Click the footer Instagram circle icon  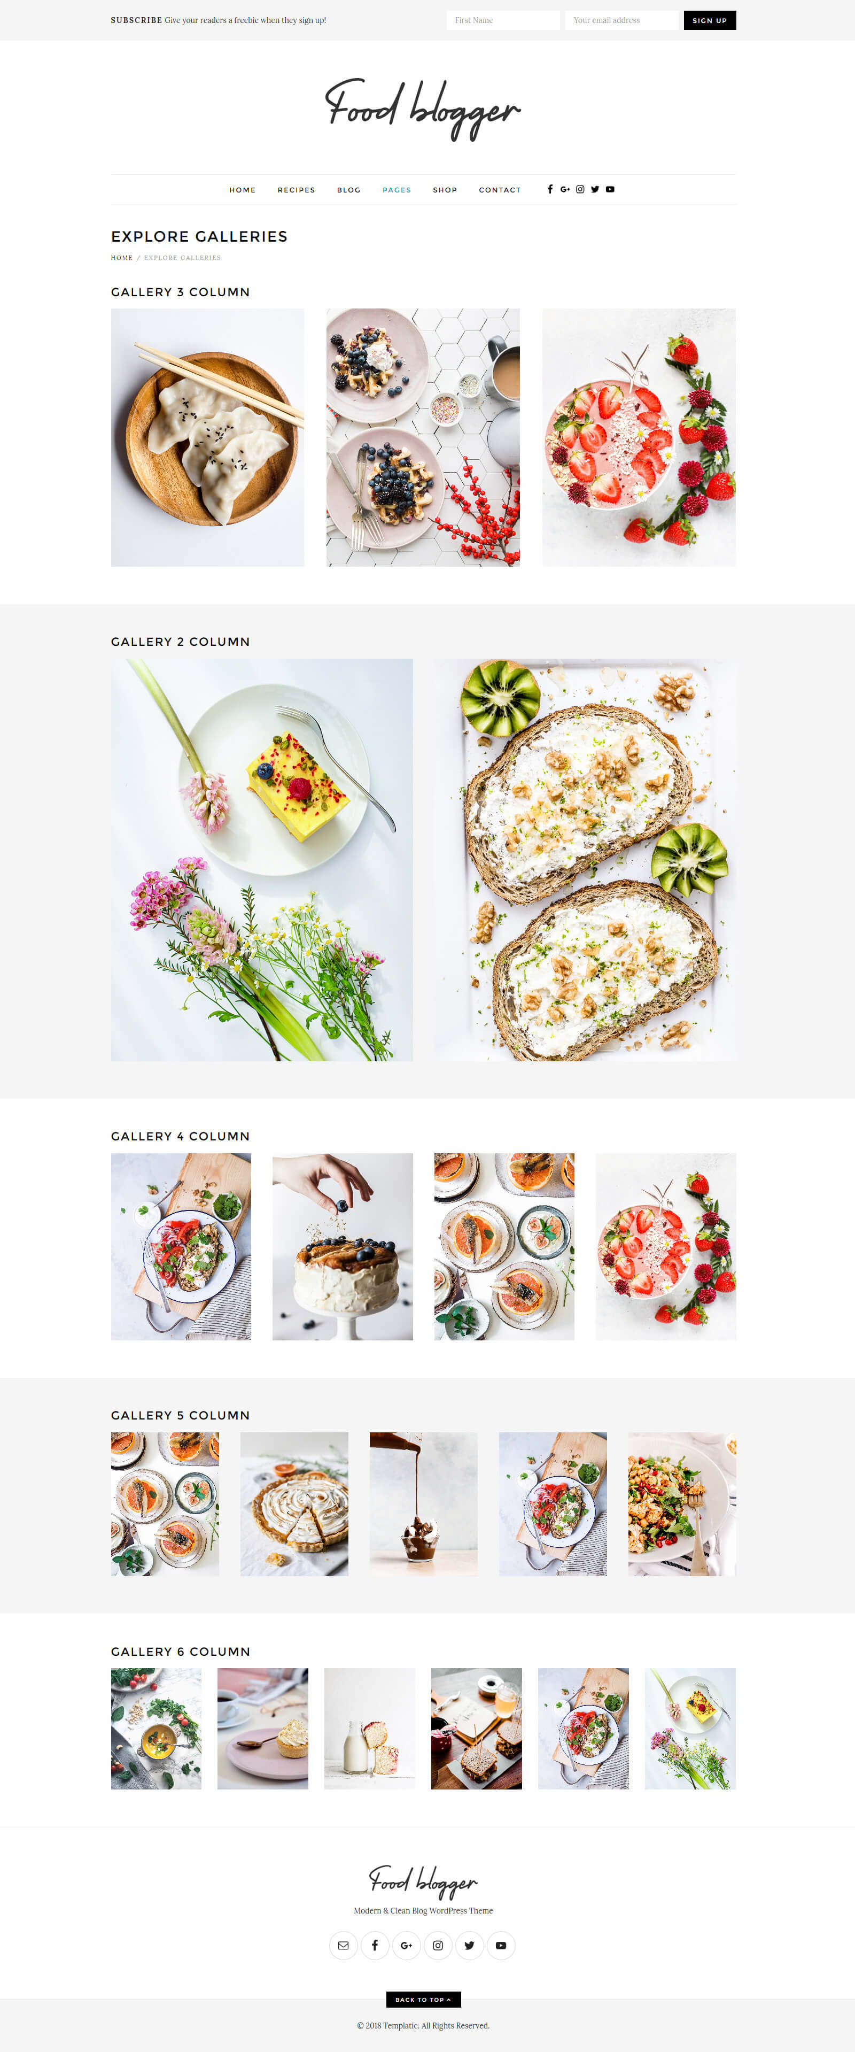click(x=438, y=1945)
